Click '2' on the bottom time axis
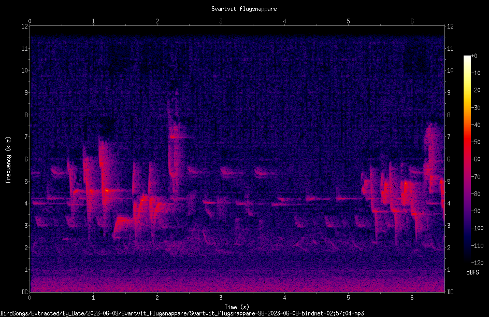This screenshot has height=317, width=489. pyautogui.click(x=157, y=298)
